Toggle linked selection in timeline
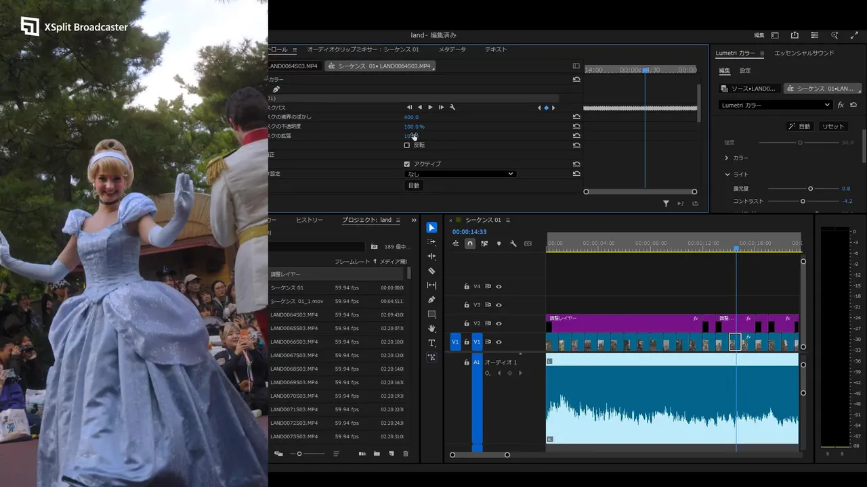Viewport: 867px width, 487px height. click(484, 243)
